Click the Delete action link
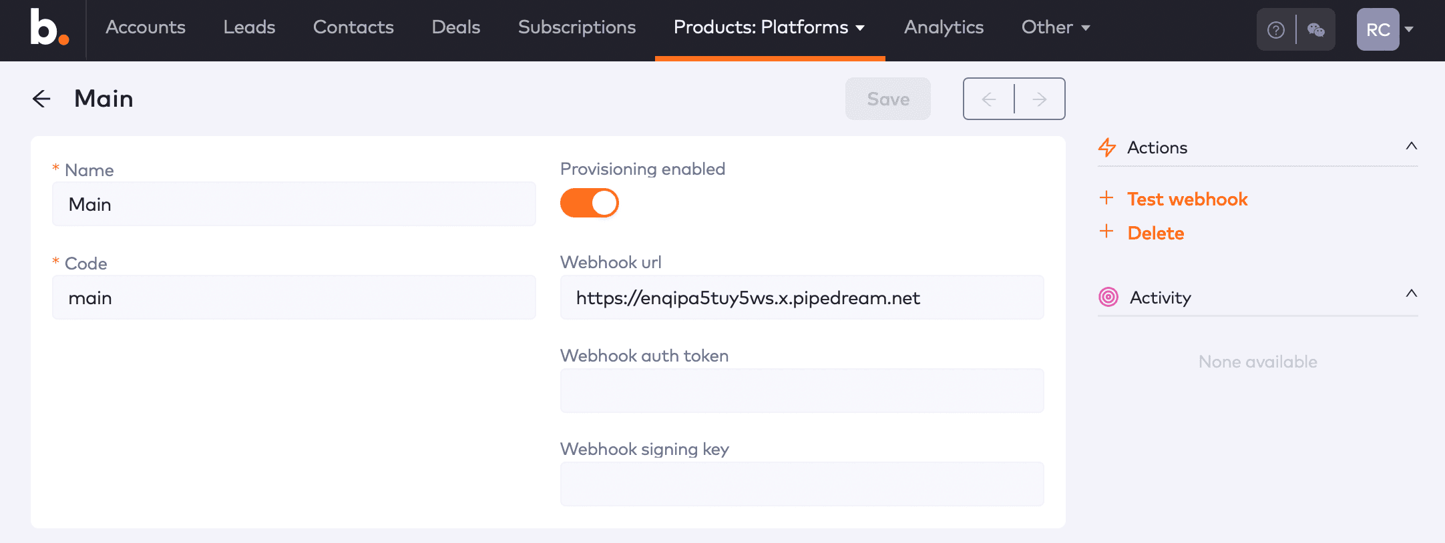The image size is (1445, 543). click(1155, 233)
